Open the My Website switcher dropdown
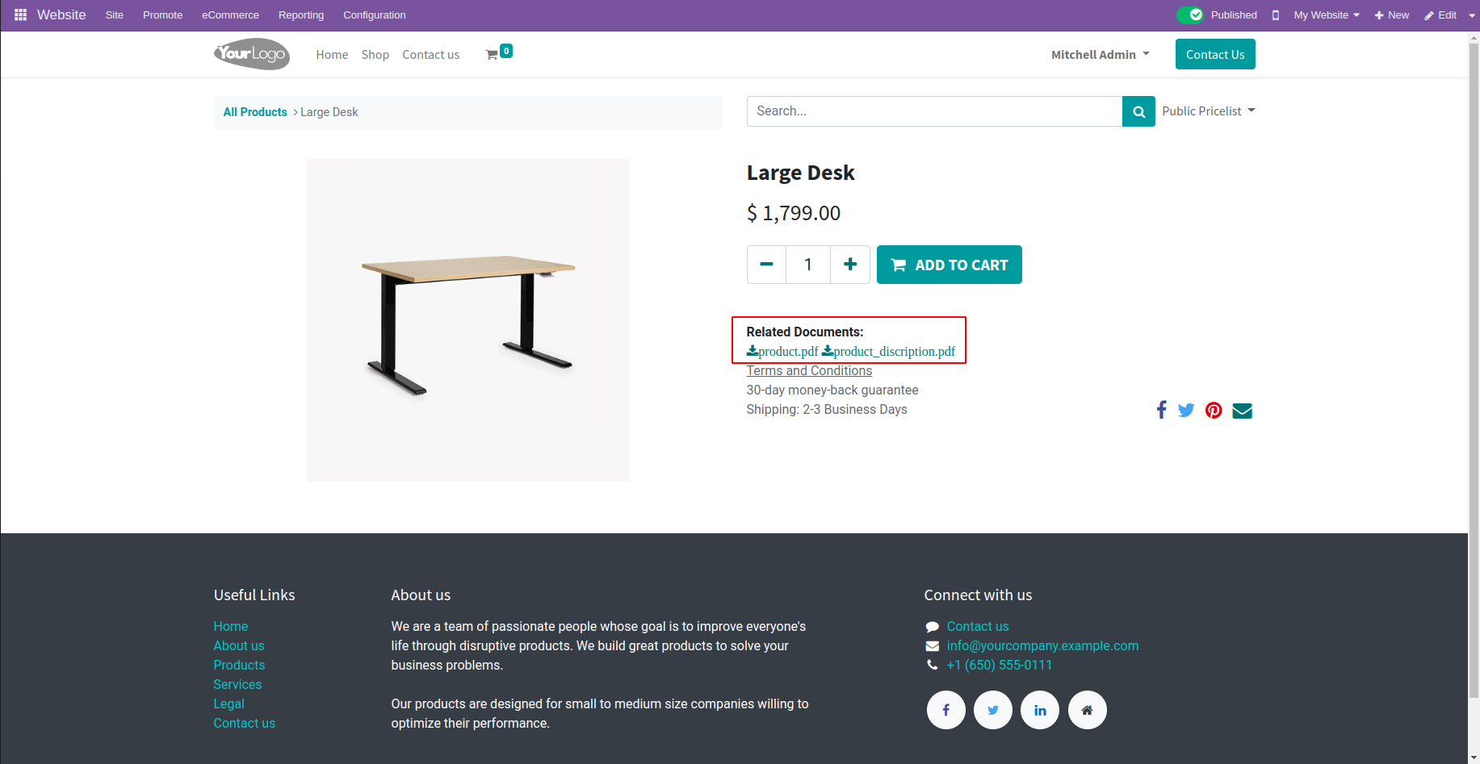 coord(1327,15)
